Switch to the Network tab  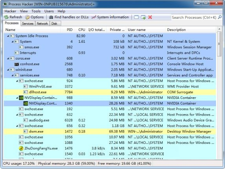click(42, 24)
